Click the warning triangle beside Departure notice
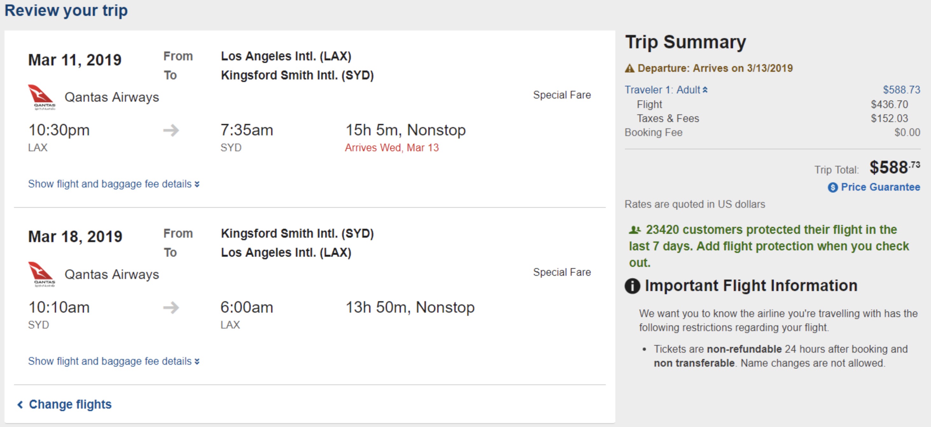 (630, 68)
